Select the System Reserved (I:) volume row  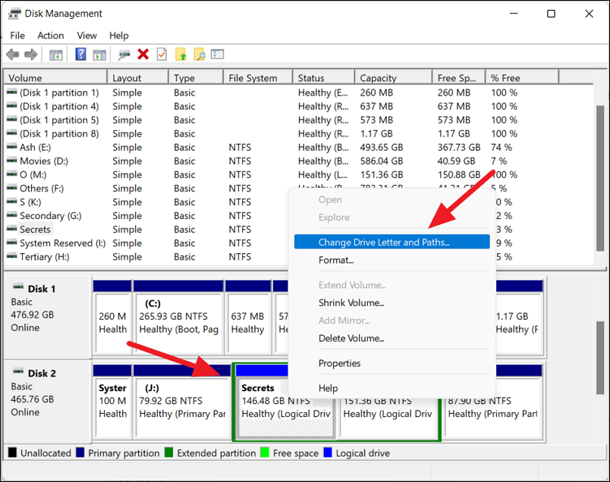(147, 243)
